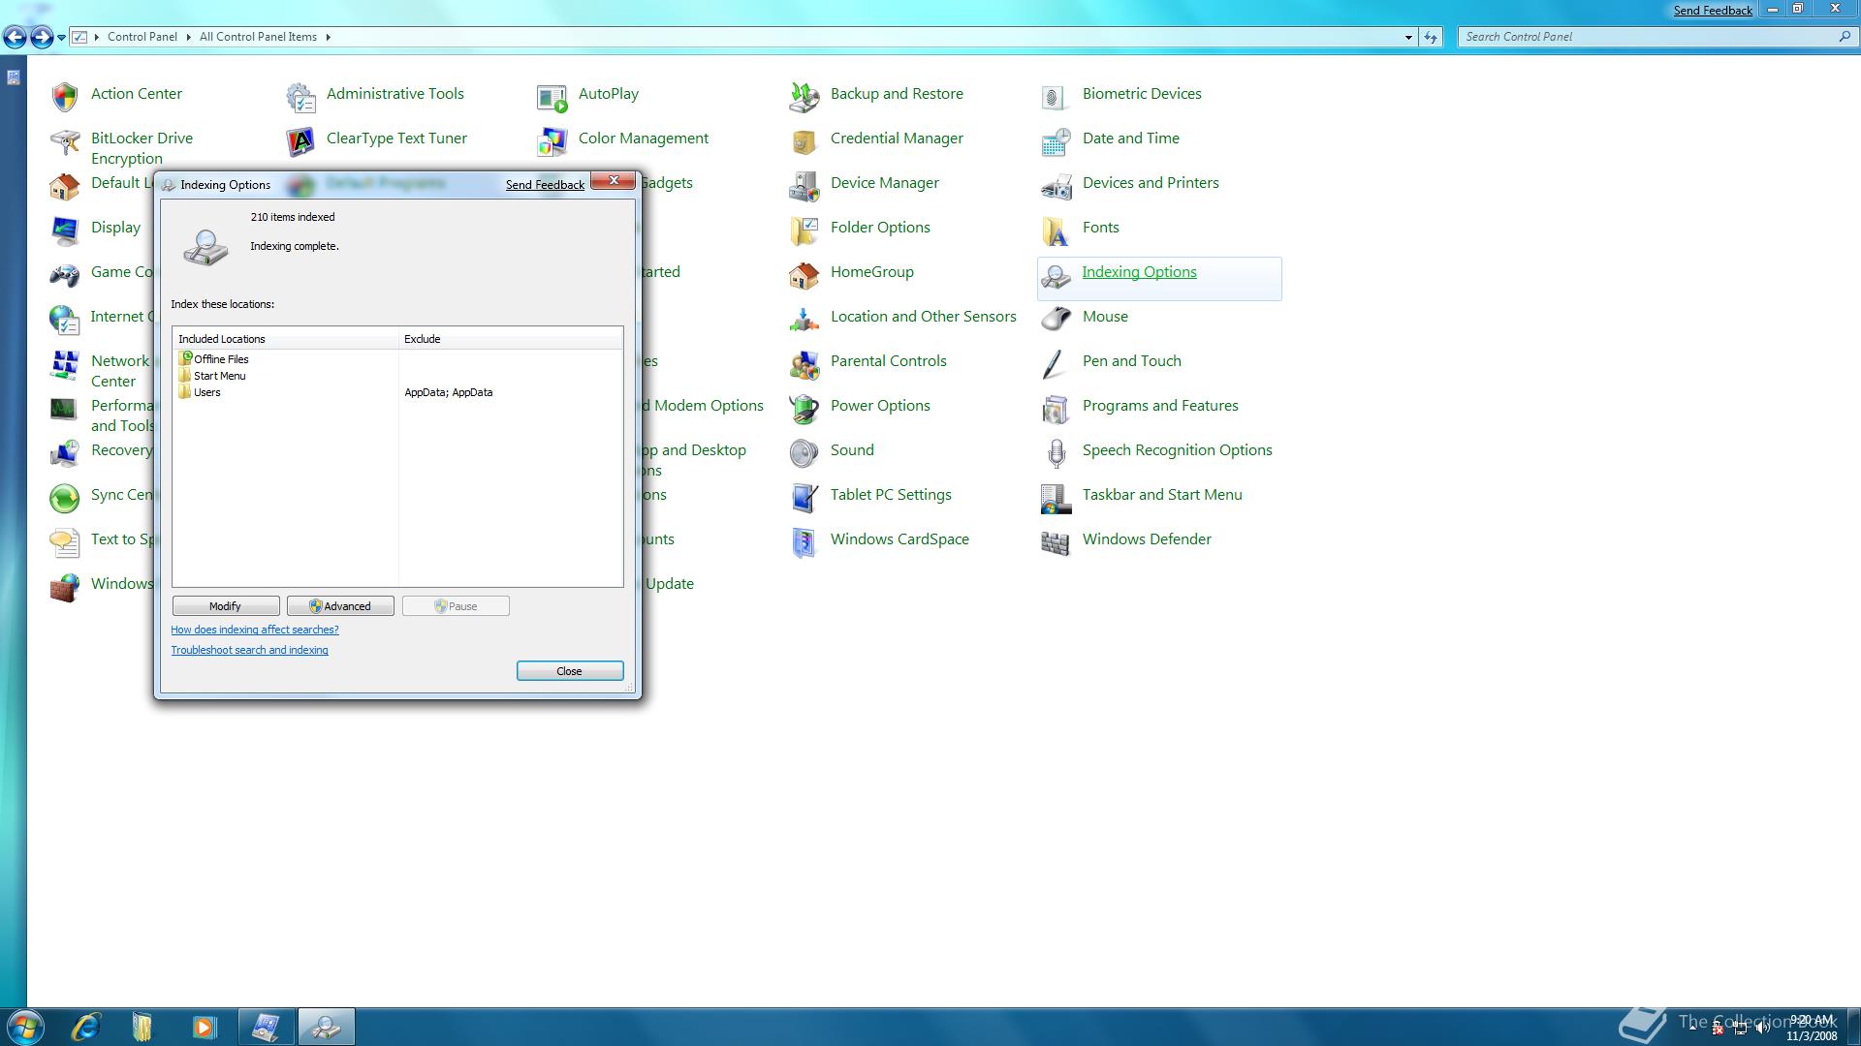Open the Windows CardSpace icon
This screenshot has height=1046, width=1861.
(804, 542)
